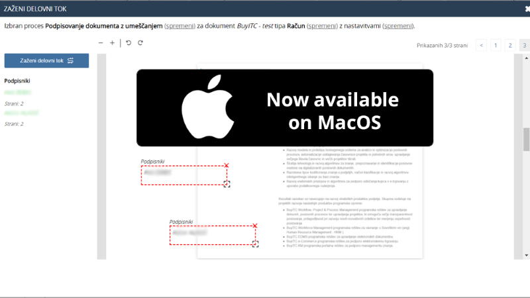Change document type Račun via spremeni link
Screen dimensions: 530x298
[322, 26]
